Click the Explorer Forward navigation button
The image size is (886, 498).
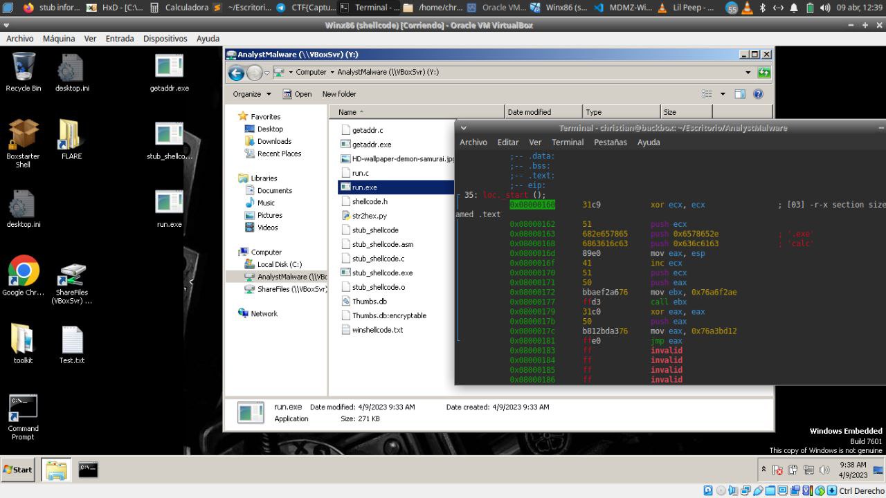coord(254,73)
